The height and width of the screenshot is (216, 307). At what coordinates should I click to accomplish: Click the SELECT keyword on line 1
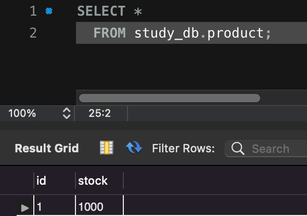[101, 11]
